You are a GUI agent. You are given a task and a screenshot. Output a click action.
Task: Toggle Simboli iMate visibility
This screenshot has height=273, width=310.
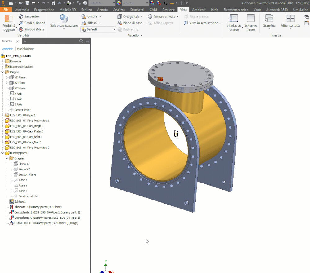(x=21, y=29)
